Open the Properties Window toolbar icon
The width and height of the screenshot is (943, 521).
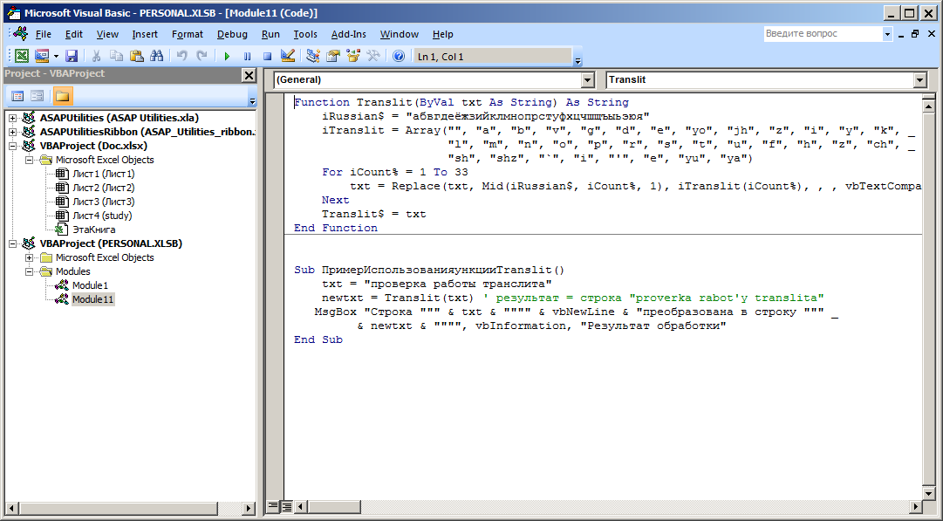[332, 56]
